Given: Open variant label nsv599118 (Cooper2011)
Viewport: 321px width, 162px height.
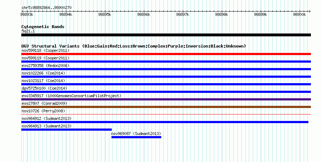Looking at the screenshot, I should (x=45, y=50).
